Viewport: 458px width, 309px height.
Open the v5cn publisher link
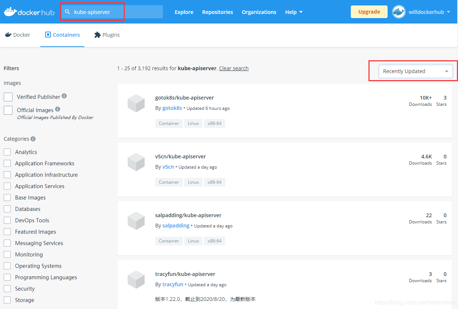coord(168,167)
